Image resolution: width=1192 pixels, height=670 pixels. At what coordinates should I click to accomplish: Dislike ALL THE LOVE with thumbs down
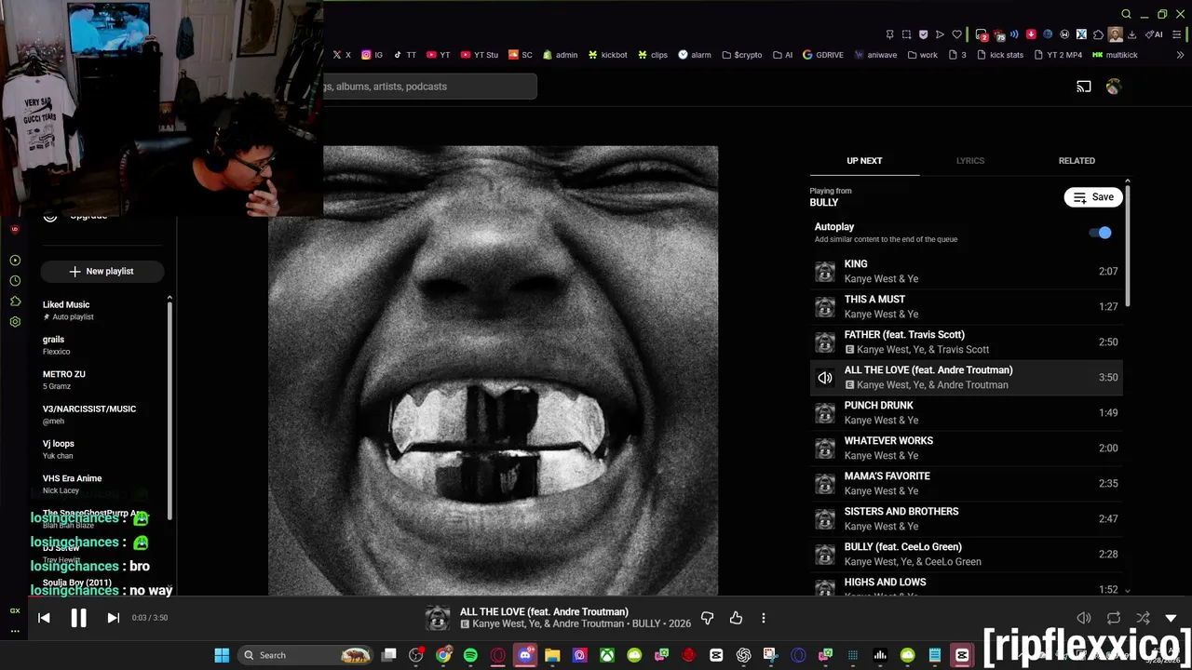click(x=707, y=618)
